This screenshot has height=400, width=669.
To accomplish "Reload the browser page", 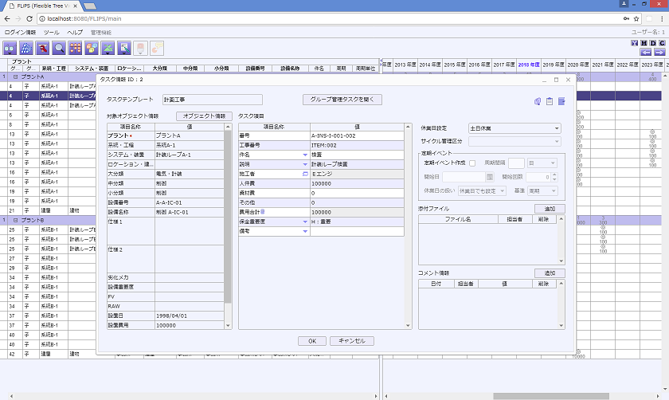I will click(x=29, y=19).
